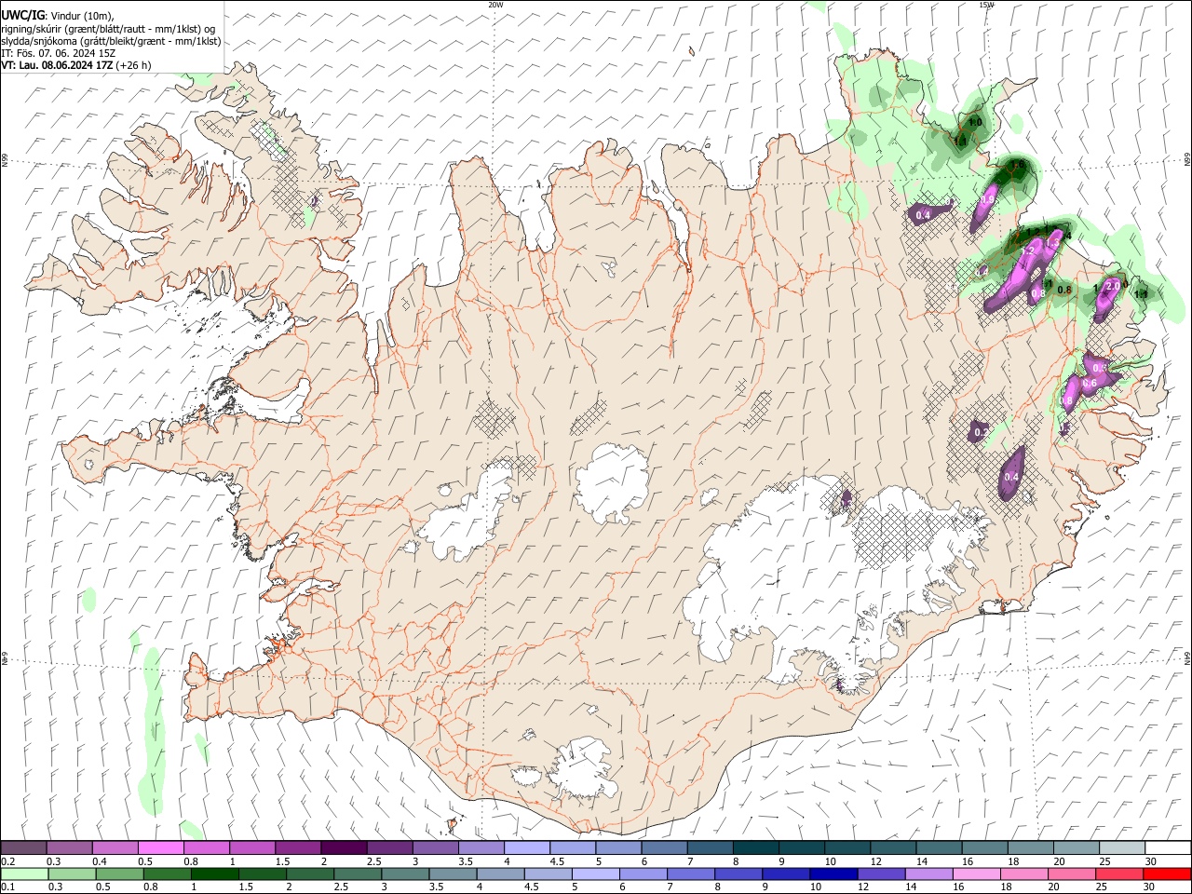Pick the bright red swatch after rain label 30

point(1166,874)
